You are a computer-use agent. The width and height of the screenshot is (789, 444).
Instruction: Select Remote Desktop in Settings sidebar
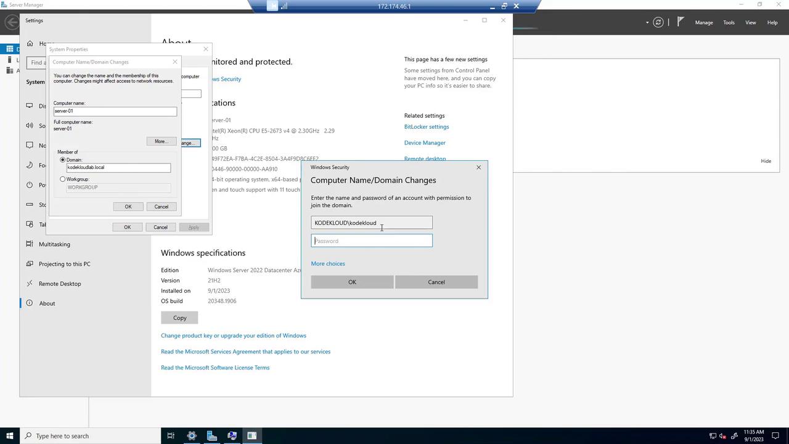tap(60, 284)
